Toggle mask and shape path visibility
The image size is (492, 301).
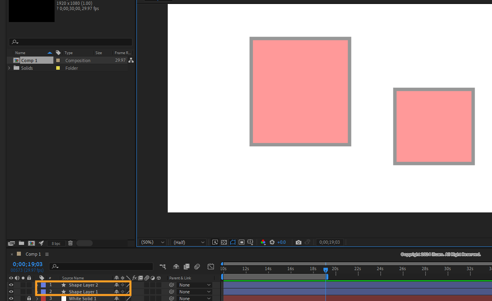(x=233, y=242)
